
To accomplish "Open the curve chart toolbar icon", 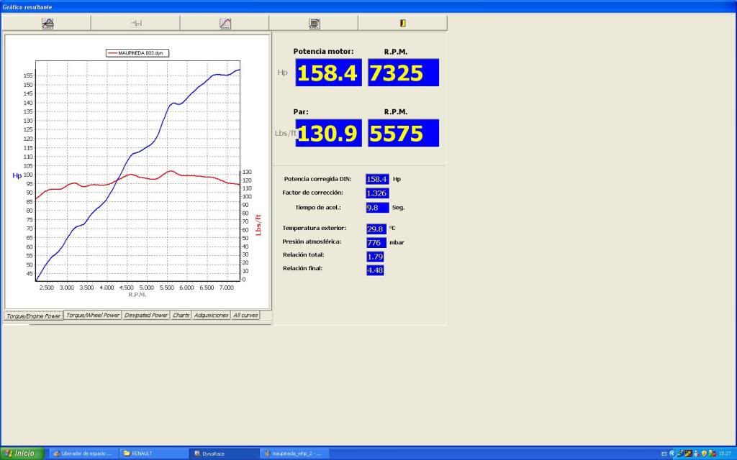I will [x=225, y=23].
